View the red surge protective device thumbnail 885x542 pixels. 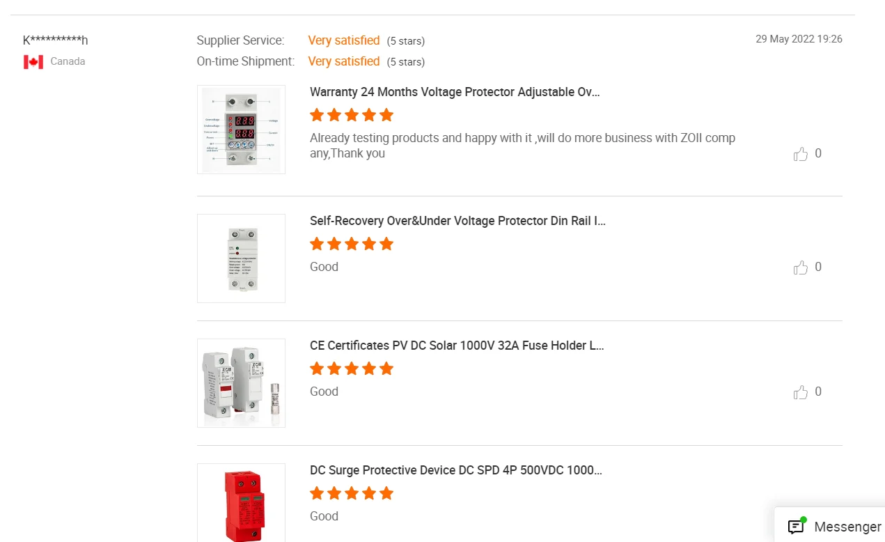pos(241,503)
